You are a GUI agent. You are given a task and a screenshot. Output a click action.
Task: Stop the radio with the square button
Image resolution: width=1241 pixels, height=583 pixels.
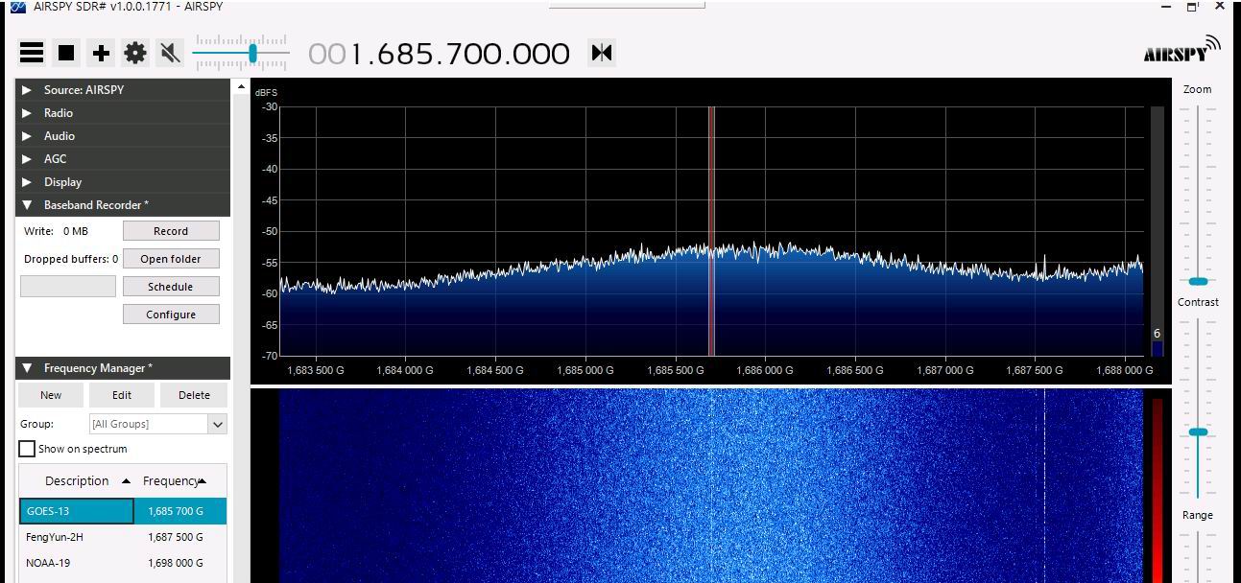[66, 53]
